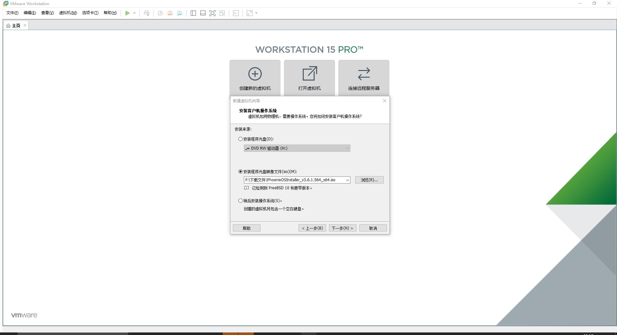
Task: Power on the virtual machine
Action: 128,13
